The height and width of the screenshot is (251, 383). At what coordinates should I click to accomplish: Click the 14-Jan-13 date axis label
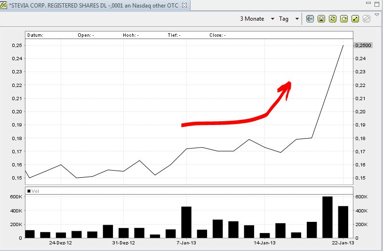pos(264,243)
